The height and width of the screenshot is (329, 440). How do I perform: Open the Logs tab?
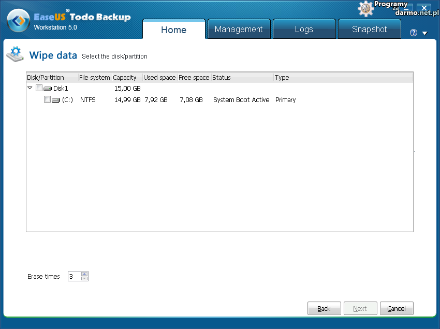tap(303, 30)
